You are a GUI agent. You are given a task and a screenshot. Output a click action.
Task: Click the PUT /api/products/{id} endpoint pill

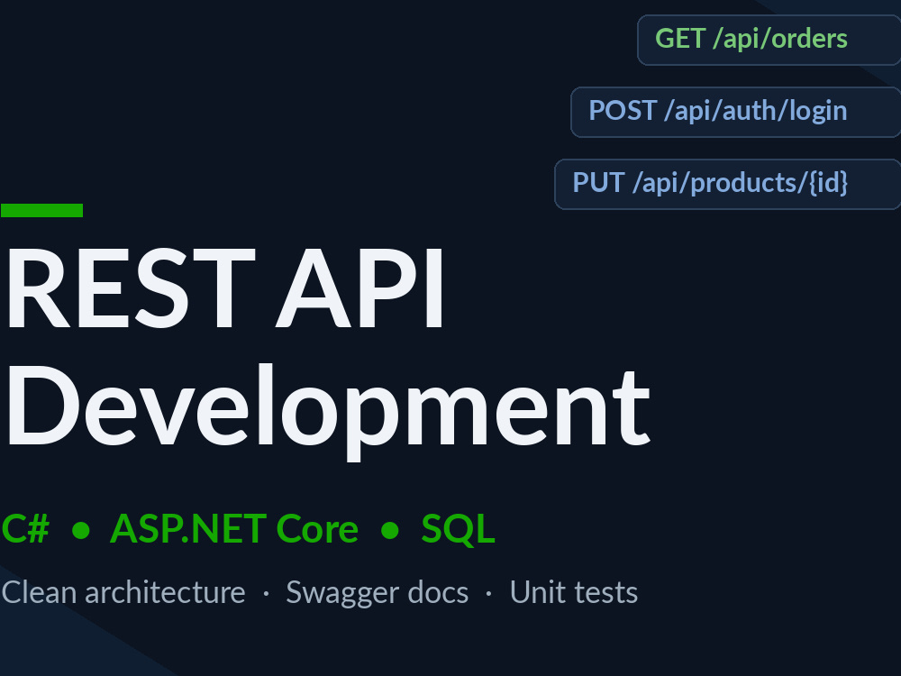coord(727,184)
